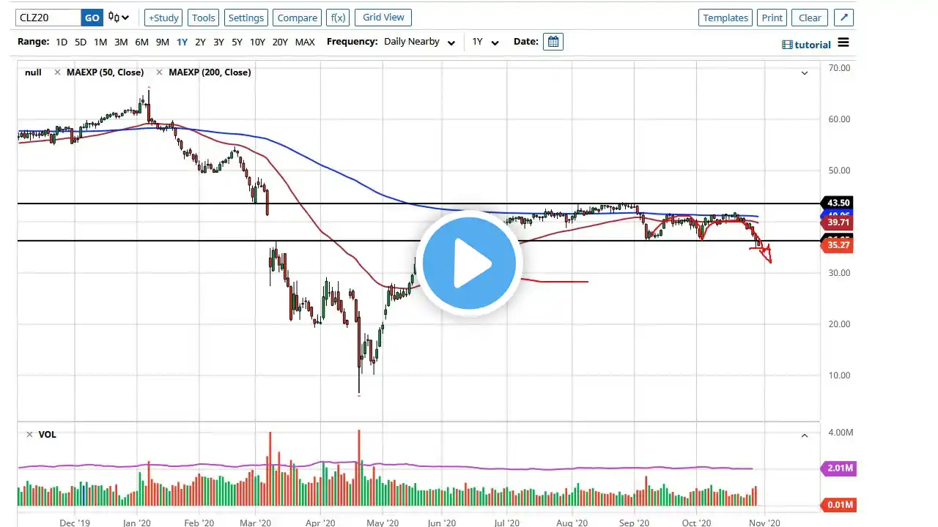
Task: Remove the MAEXP (200, Close) study
Action: tap(159, 72)
